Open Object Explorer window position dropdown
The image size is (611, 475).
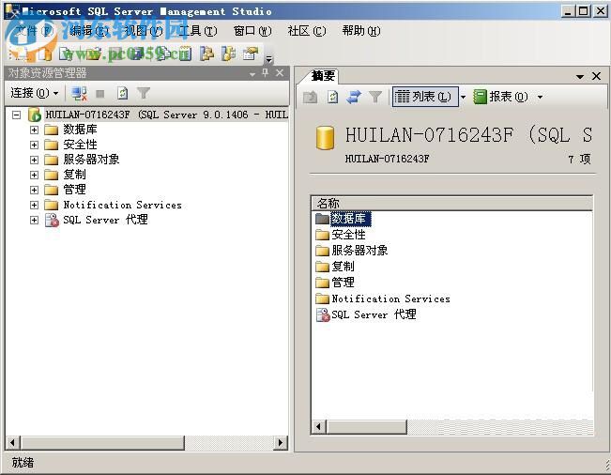coord(252,73)
